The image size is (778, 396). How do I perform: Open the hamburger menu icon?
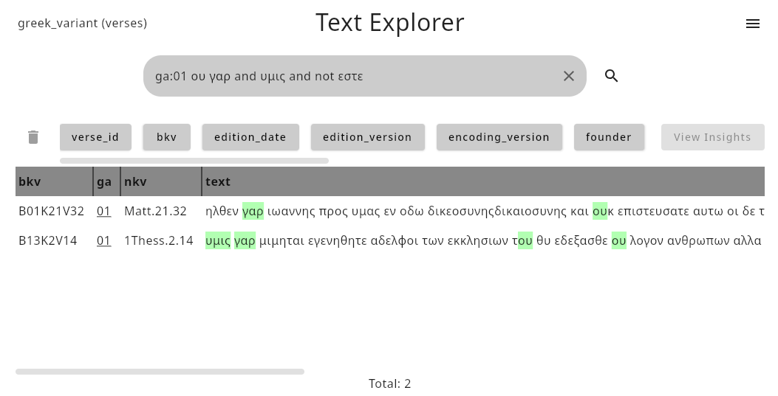point(753,24)
